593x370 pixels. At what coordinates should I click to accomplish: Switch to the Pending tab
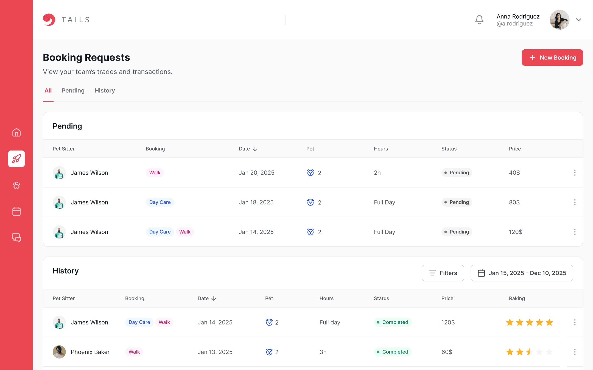[73, 90]
